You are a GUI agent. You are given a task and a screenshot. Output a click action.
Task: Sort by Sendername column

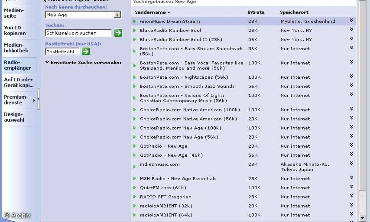152,12
